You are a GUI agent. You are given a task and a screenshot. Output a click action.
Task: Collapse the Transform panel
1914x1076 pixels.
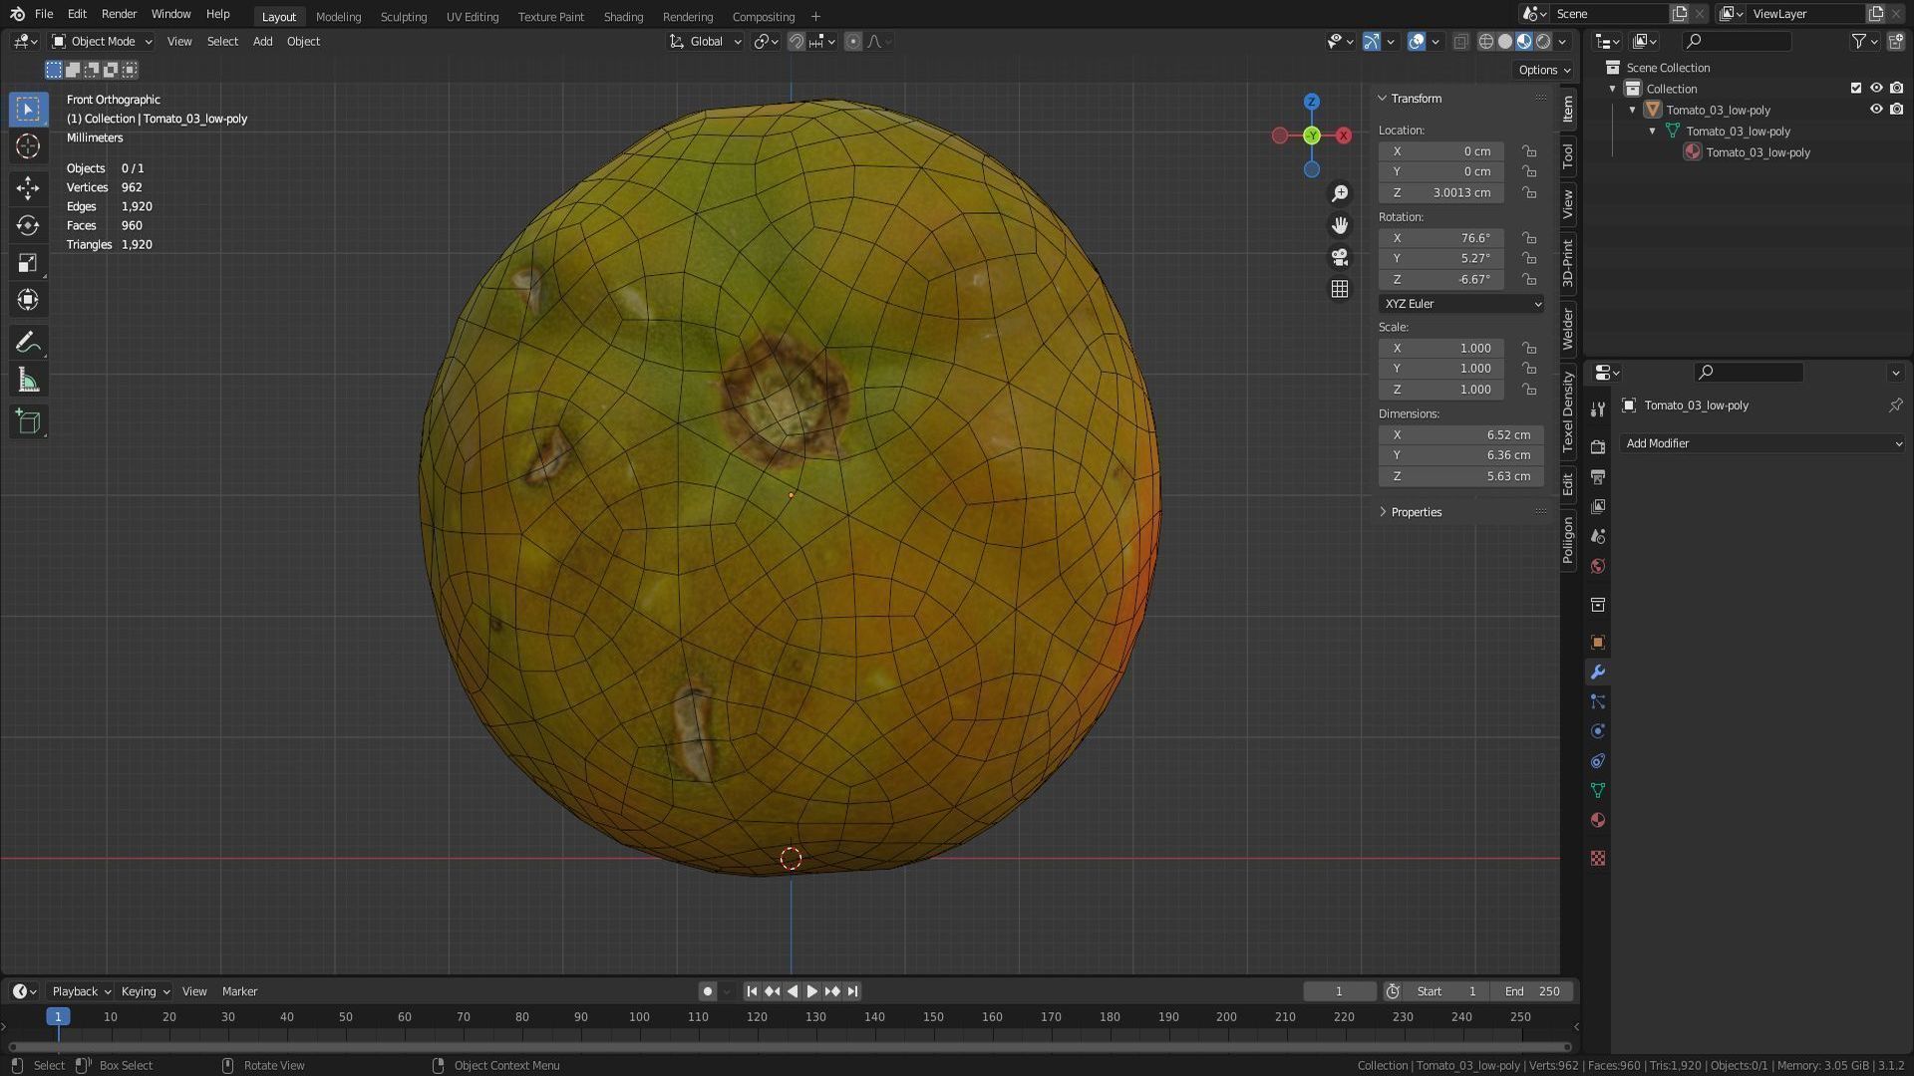pos(1384,99)
